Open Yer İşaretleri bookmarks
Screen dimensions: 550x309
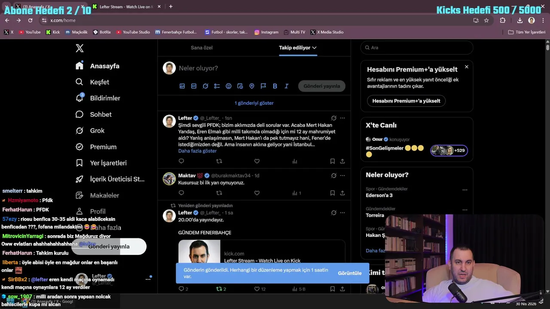point(101,163)
